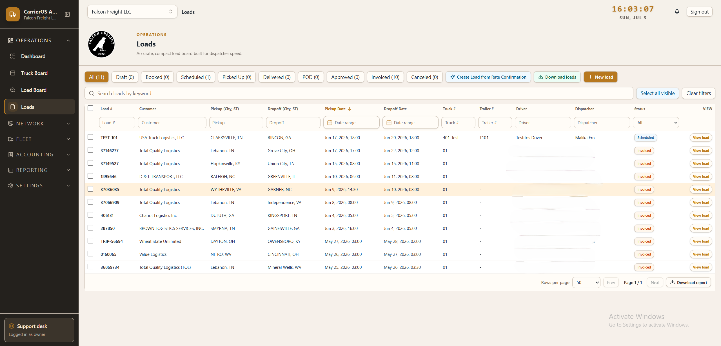Select all rows header checkbox

tap(90, 108)
